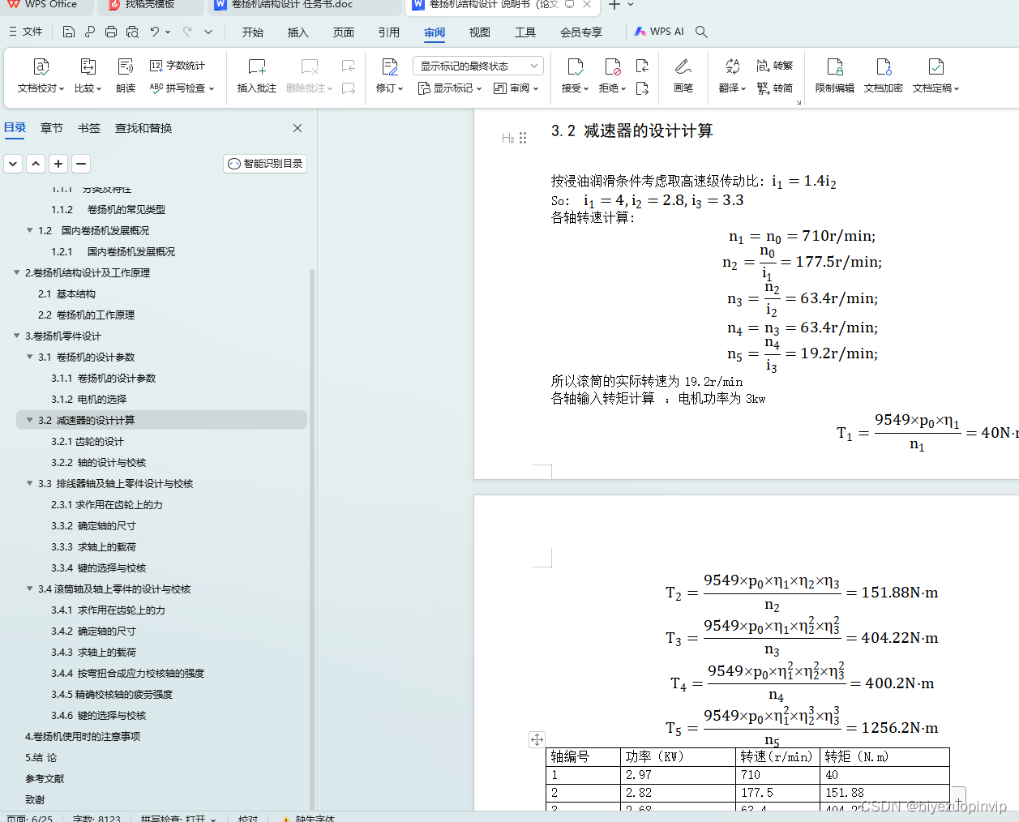This screenshot has height=822, width=1019.
Task: Collapse the 3.2 减速器的设计计算 outline node
Action: pyautogui.click(x=30, y=420)
